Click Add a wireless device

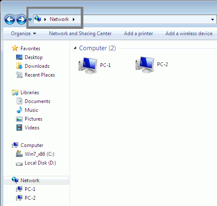coord(189,33)
